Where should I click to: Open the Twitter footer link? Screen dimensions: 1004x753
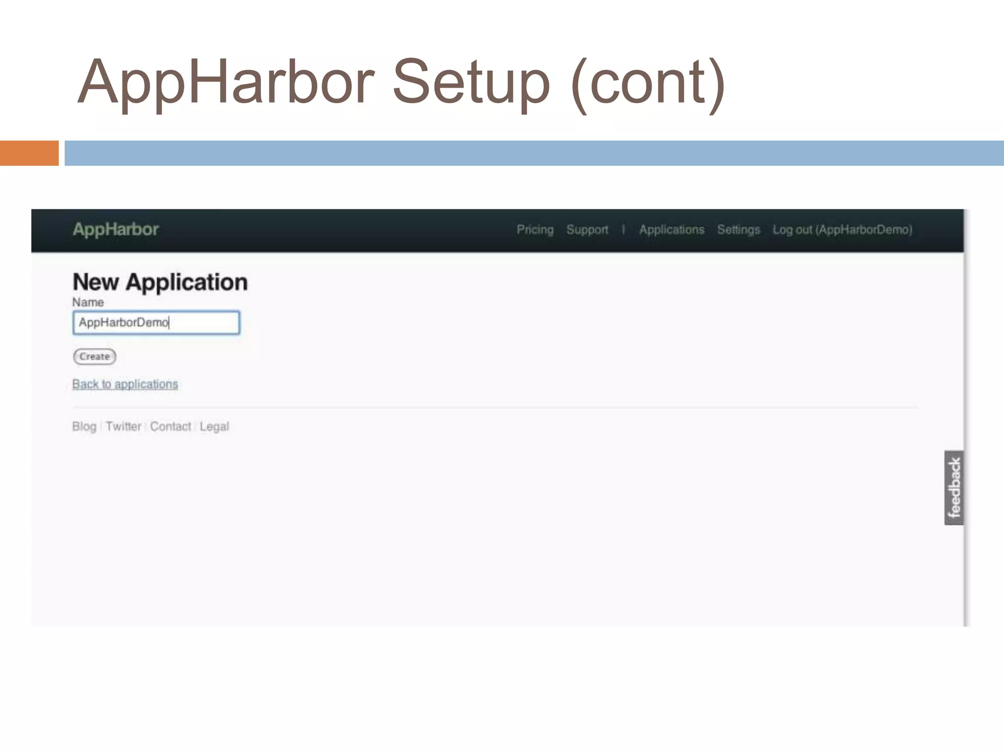124,427
